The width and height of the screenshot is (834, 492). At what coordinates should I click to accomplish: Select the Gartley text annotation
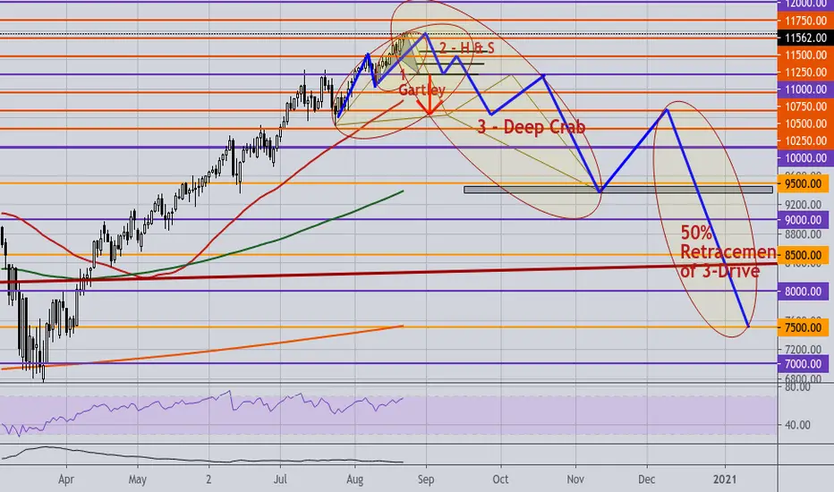pos(421,89)
